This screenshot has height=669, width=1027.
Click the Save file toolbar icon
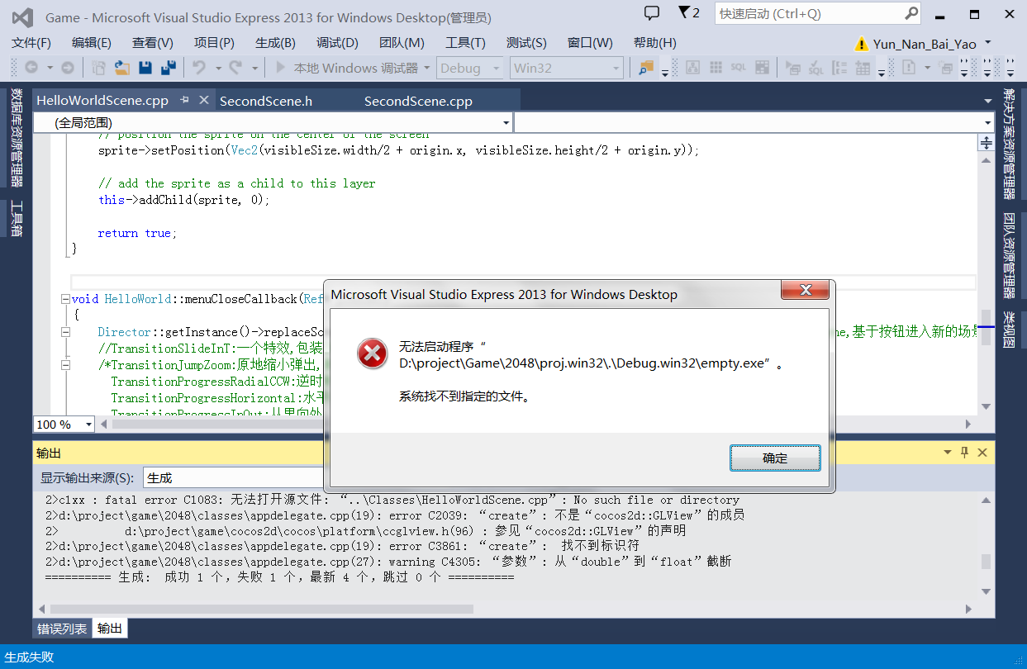point(145,68)
